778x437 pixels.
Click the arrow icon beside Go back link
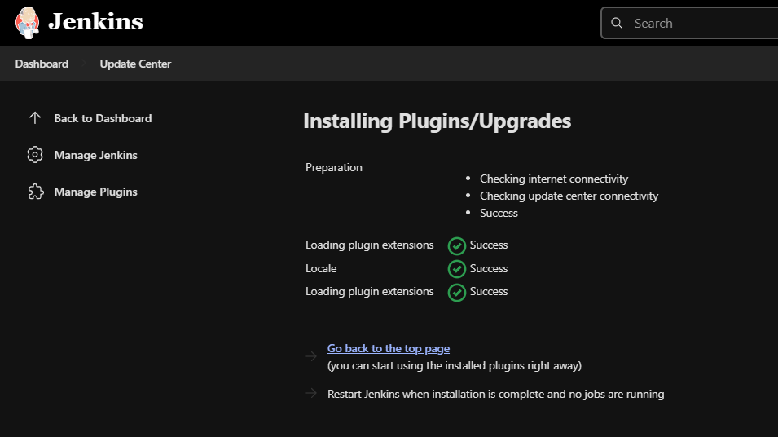[x=310, y=356]
